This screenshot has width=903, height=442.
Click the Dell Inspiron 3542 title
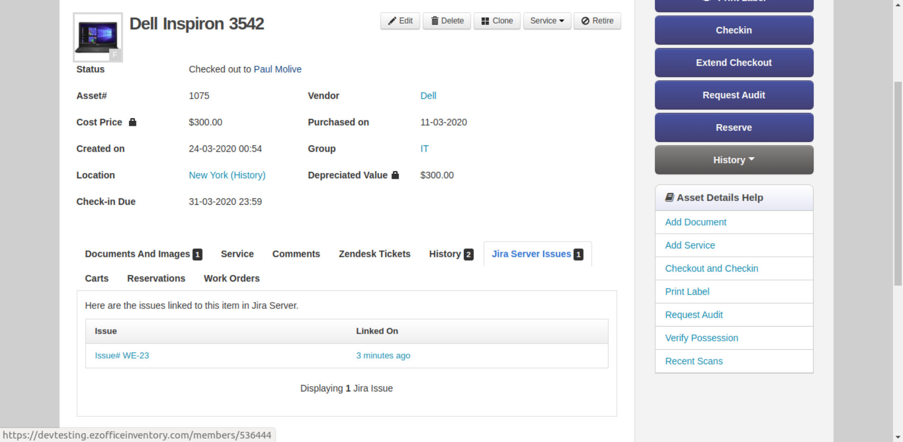[197, 24]
